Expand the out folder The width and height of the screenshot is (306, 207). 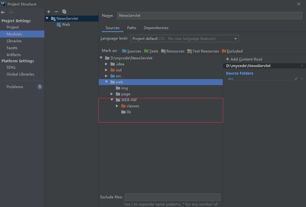pyautogui.click(x=106, y=70)
